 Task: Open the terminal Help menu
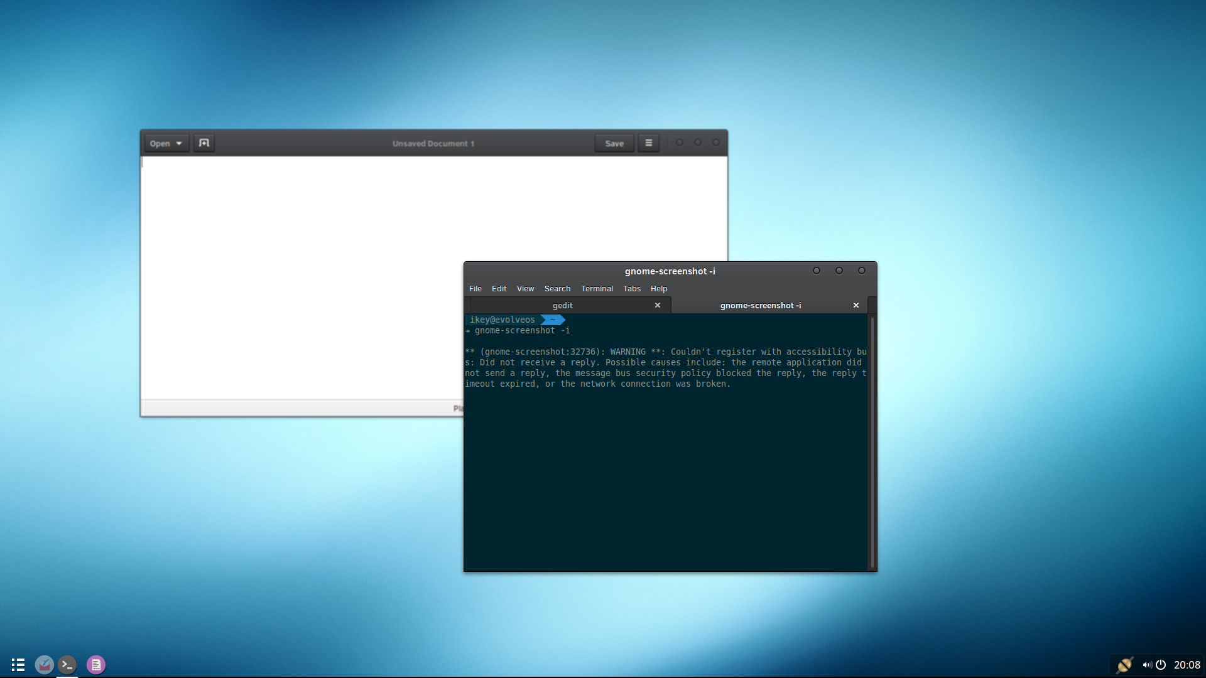click(x=659, y=289)
